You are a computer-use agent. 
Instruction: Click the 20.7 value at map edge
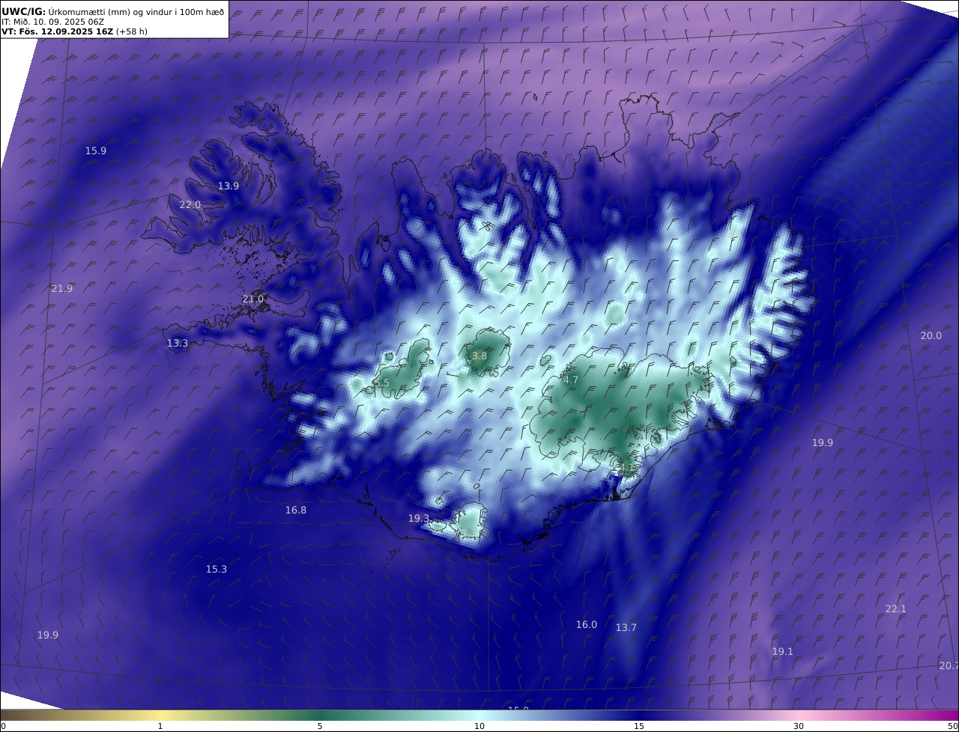[x=949, y=665]
